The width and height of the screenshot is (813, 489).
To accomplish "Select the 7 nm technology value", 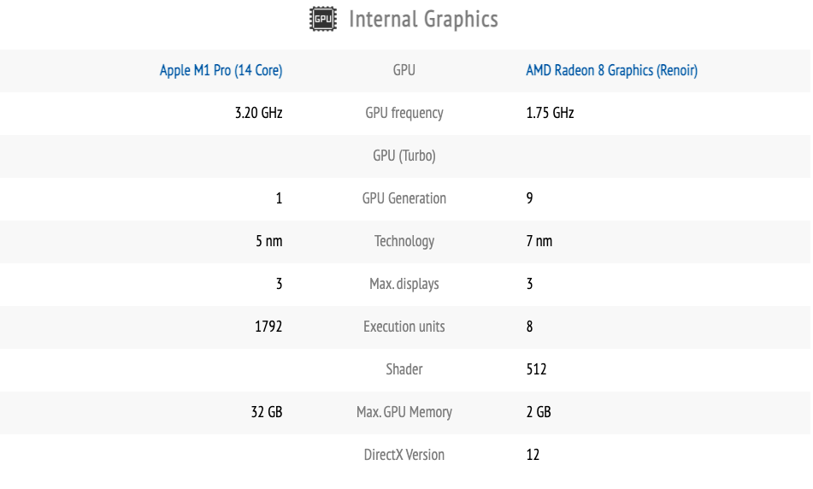I will coord(539,241).
